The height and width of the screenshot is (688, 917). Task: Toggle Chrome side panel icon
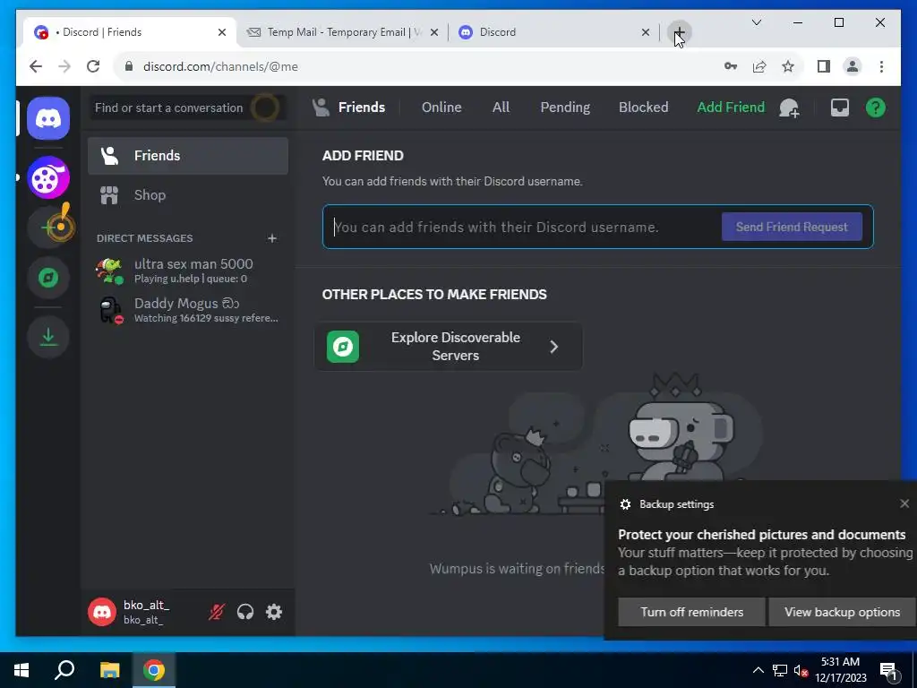(x=824, y=66)
